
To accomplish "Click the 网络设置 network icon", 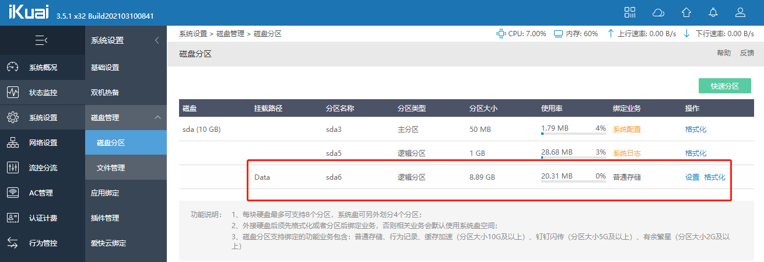I will [13, 142].
